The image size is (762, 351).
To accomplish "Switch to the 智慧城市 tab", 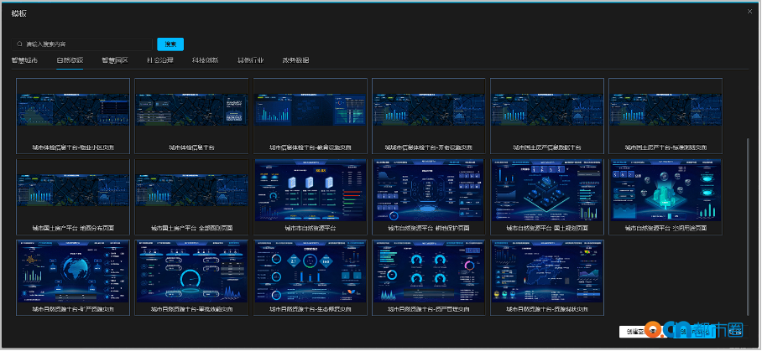I will pyautogui.click(x=24, y=60).
